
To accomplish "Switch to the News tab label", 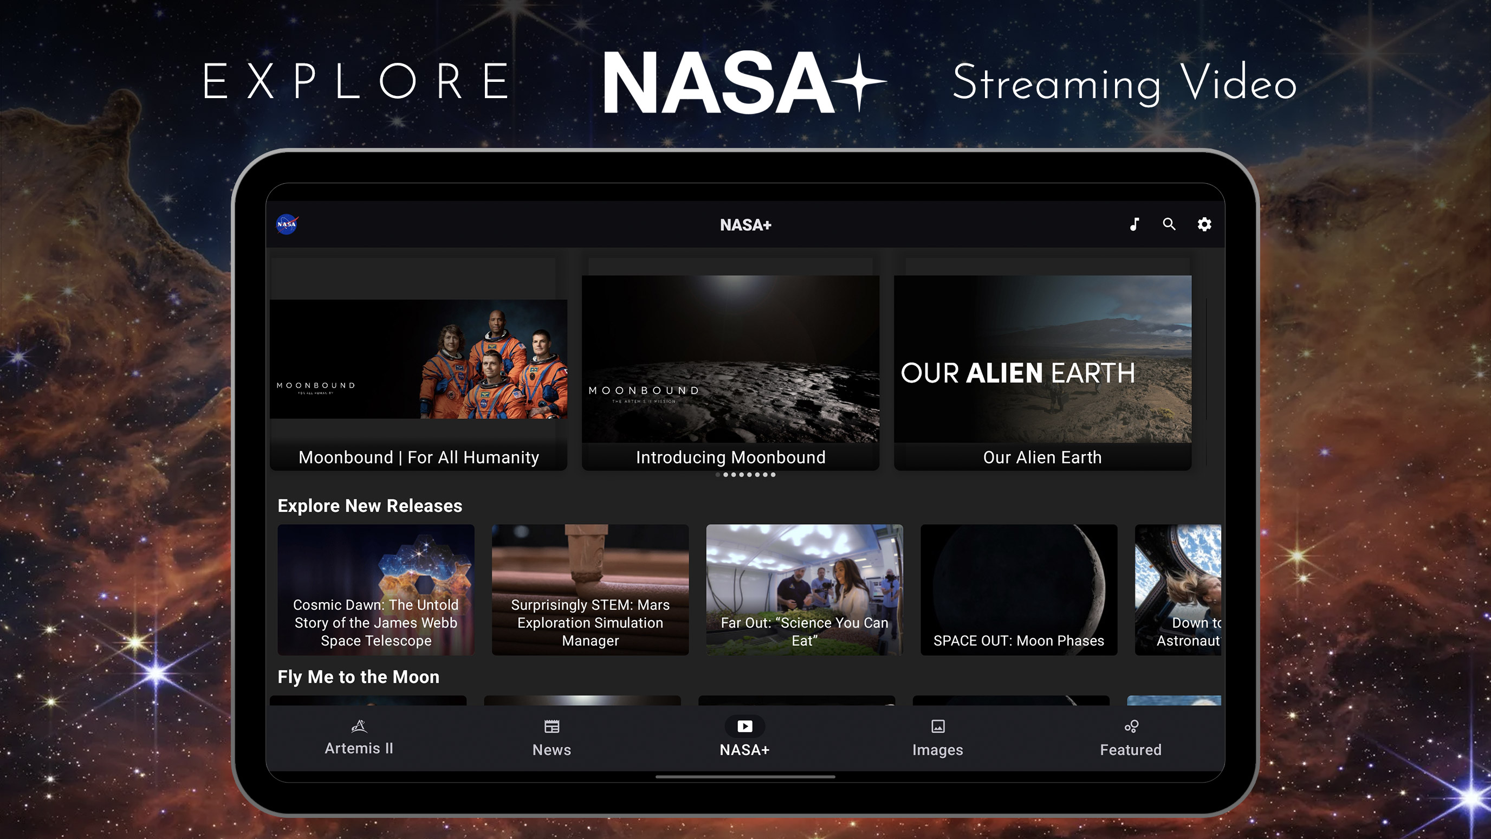I will pyautogui.click(x=552, y=750).
